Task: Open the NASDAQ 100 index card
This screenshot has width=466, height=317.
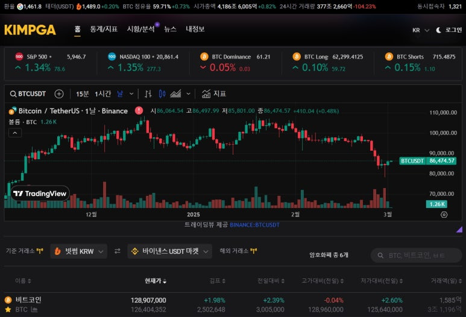Action: click(143, 63)
